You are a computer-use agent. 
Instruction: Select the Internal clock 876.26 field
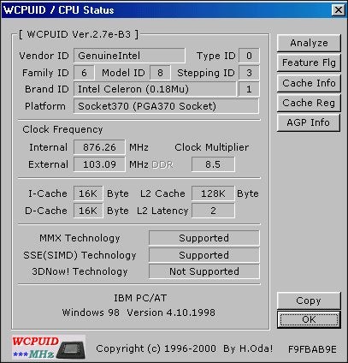click(x=99, y=147)
